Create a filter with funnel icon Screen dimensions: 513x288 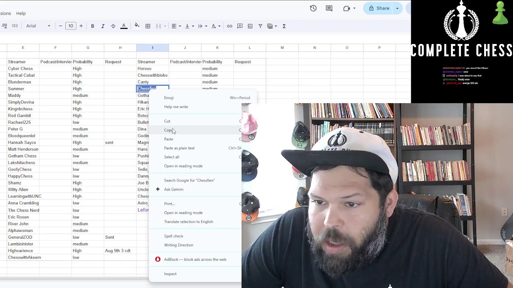point(261,26)
